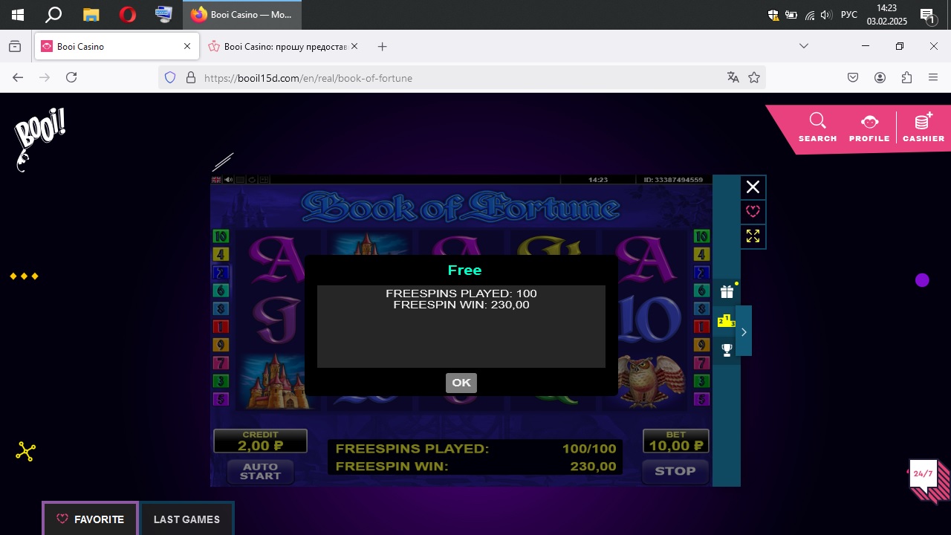Open Windows taskbar search
The height and width of the screenshot is (535, 951).
coord(53,15)
